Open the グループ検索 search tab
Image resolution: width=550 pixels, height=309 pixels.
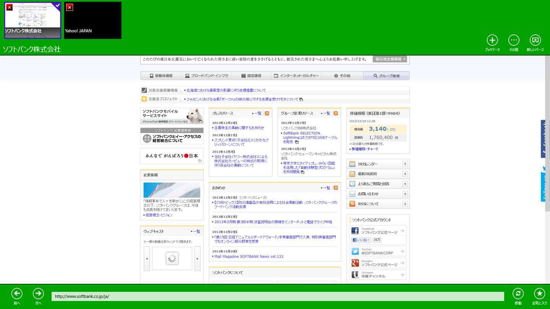pyautogui.click(x=387, y=76)
